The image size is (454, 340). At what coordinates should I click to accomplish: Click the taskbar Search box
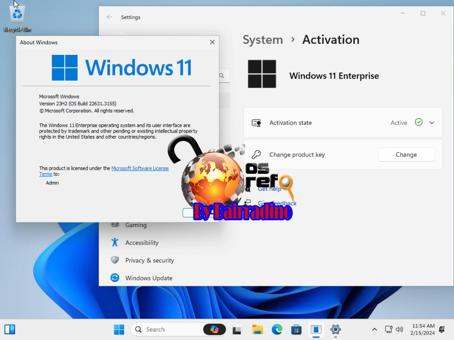pos(179,329)
